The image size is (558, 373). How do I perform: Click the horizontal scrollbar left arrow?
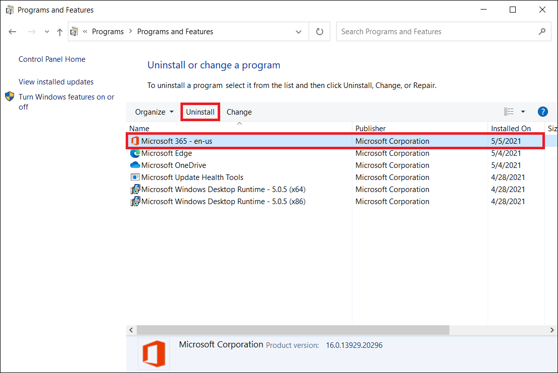(131, 330)
